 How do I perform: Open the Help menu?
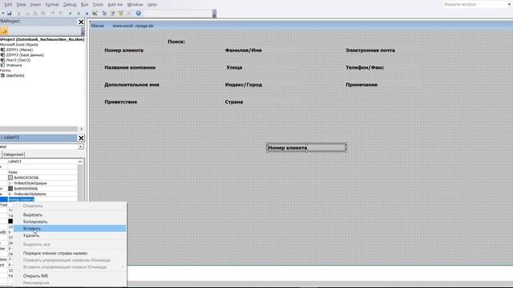click(151, 5)
